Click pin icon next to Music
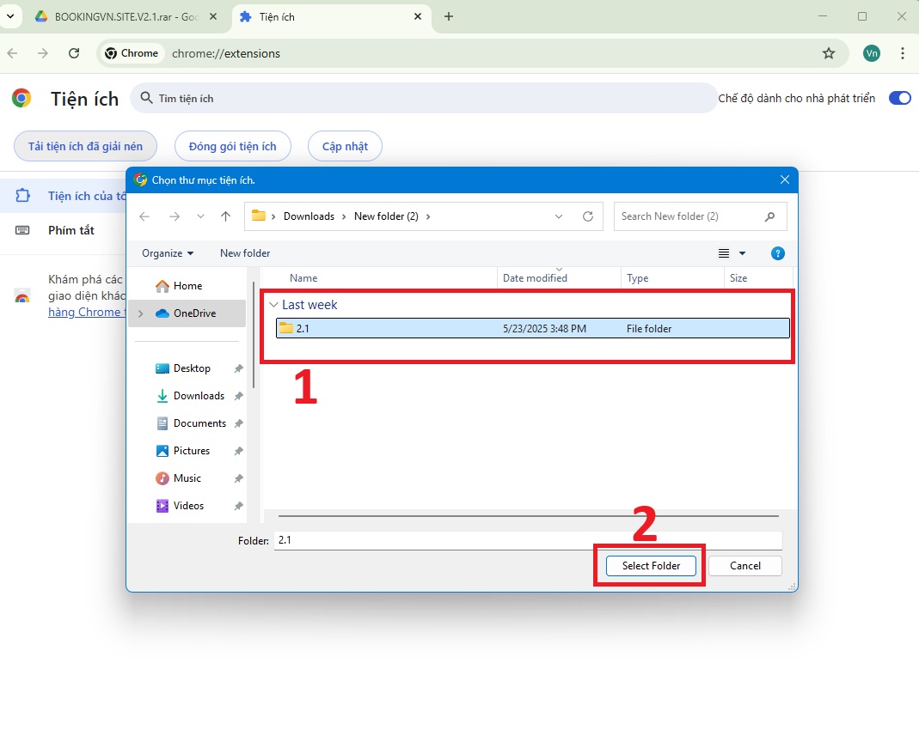The image size is (919, 748). click(x=238, y=478)
